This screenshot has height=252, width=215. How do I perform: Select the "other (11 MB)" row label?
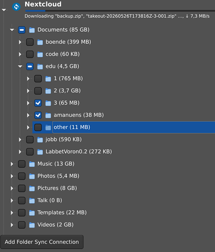[72, 127]
